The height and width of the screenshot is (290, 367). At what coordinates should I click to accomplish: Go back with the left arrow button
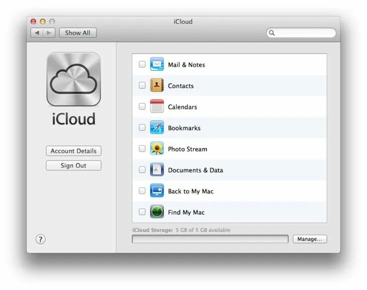coord(37,33)
